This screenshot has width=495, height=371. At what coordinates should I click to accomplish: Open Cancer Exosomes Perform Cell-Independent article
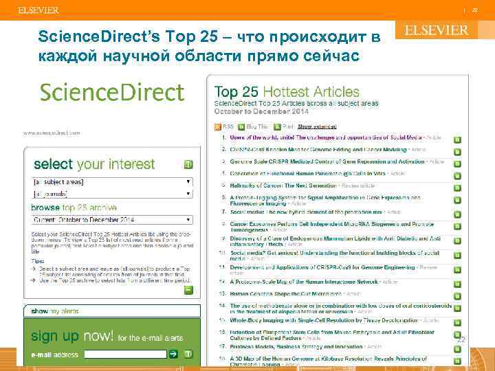(x=332, y=227)
